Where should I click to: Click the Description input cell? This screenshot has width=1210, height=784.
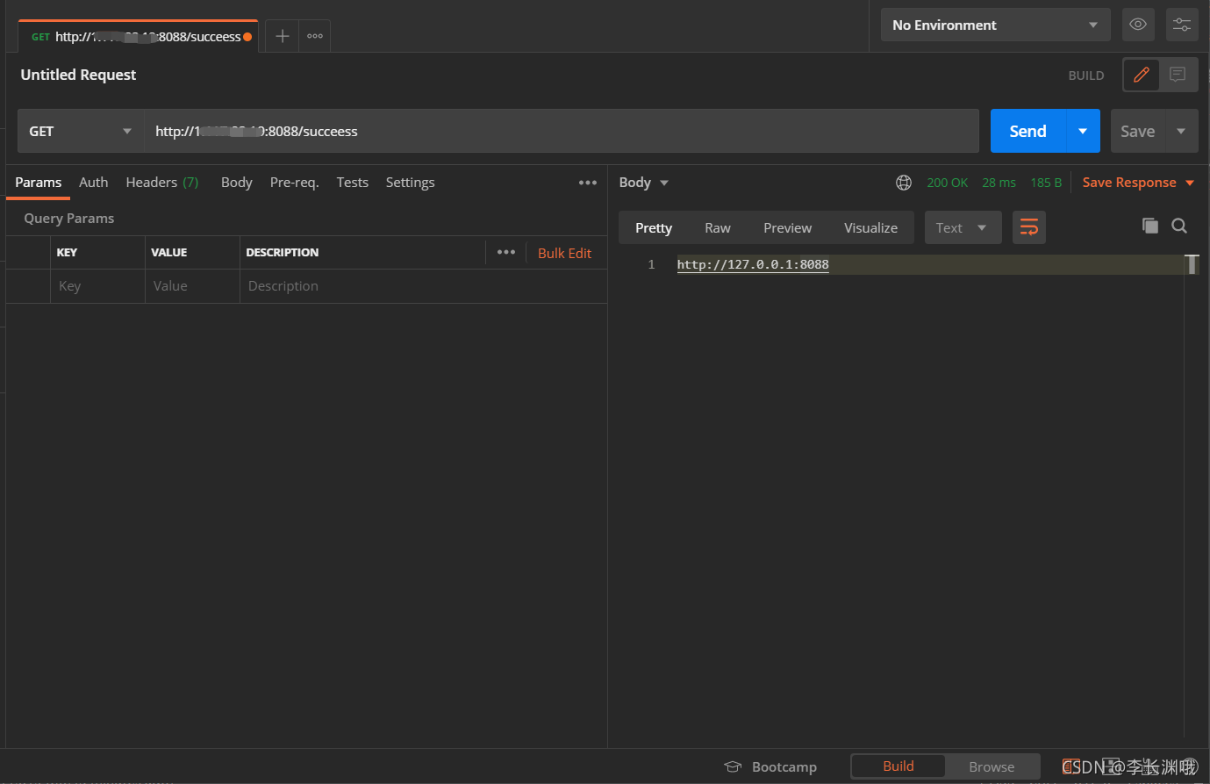click(x=423, y=286)
